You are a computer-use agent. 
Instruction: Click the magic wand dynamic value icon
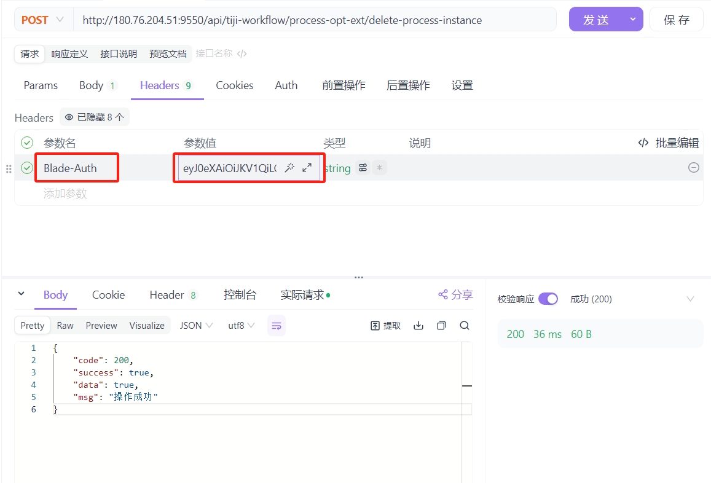click(289, 168)
